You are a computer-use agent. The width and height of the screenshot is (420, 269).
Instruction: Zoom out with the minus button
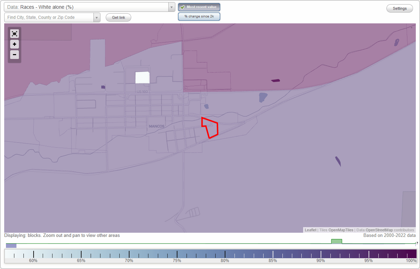(14, 54)
